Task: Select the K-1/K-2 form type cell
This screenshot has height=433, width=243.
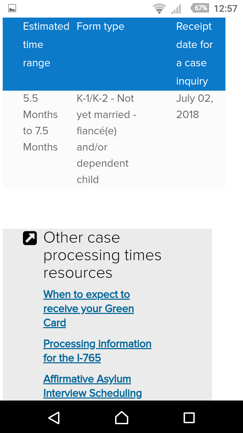Action: click(106, 139)
